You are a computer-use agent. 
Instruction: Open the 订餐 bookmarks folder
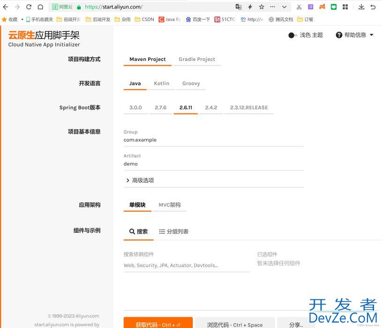(x=305, y=20)
